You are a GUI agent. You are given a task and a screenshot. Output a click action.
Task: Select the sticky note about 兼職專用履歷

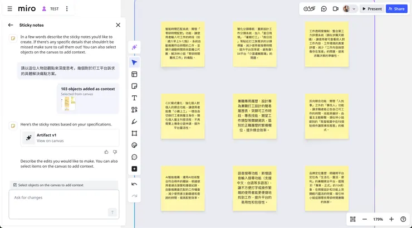click(x=254, y=116)
